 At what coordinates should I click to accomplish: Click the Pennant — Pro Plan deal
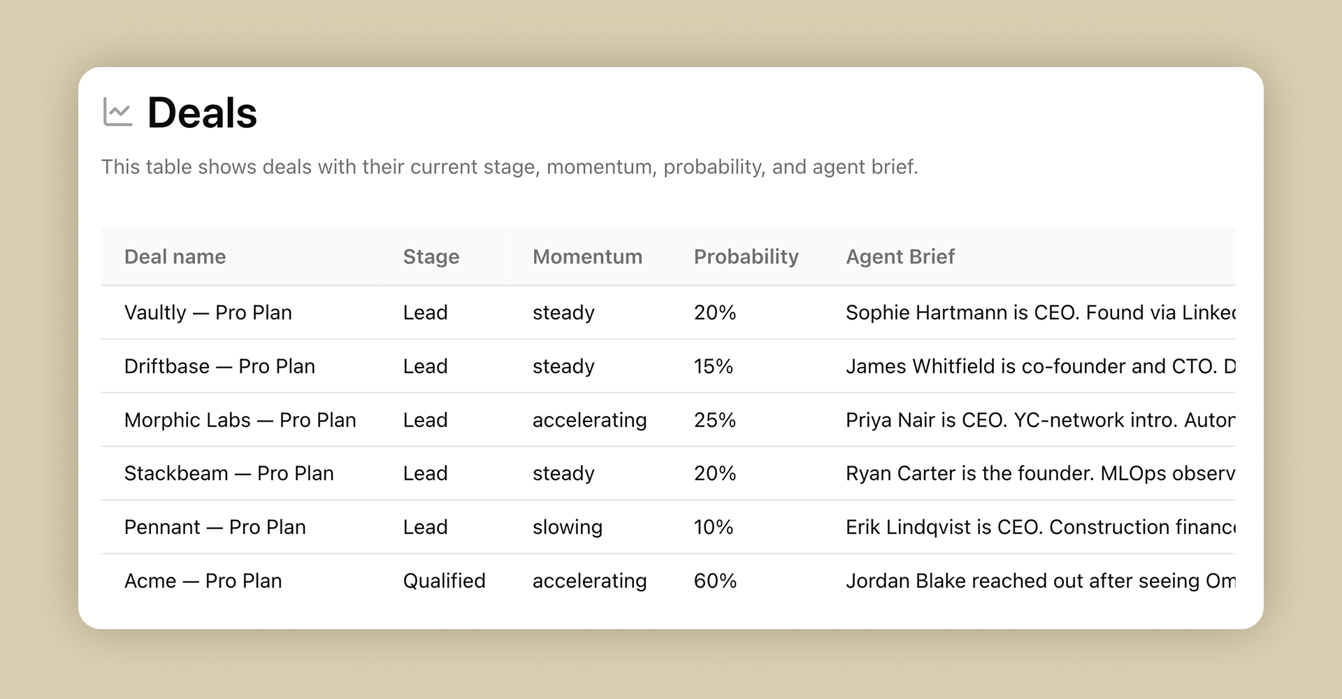click(215, 527)
